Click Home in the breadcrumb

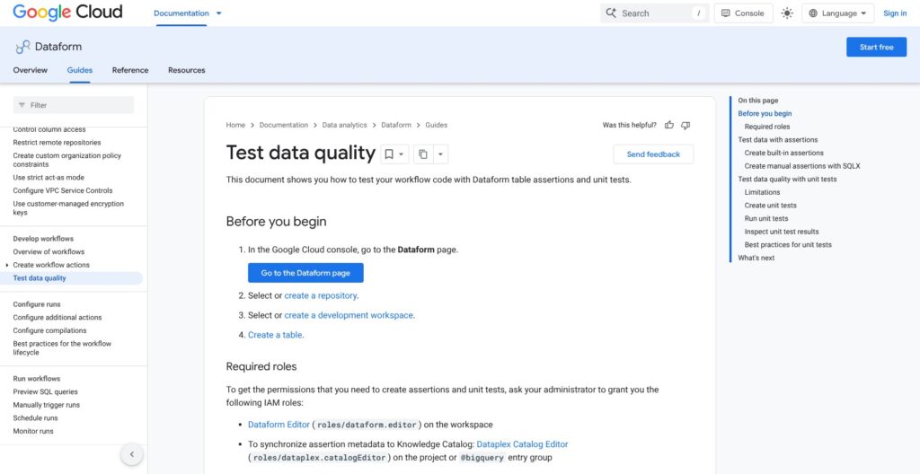pyautogui.click(x=236, y=125)
